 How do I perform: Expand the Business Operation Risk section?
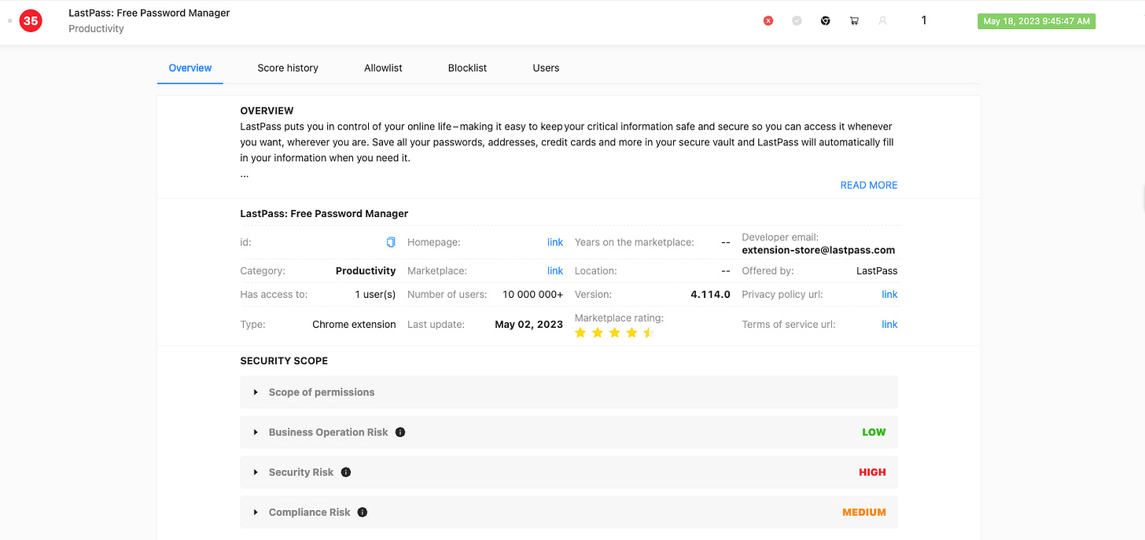coord(569,432)
